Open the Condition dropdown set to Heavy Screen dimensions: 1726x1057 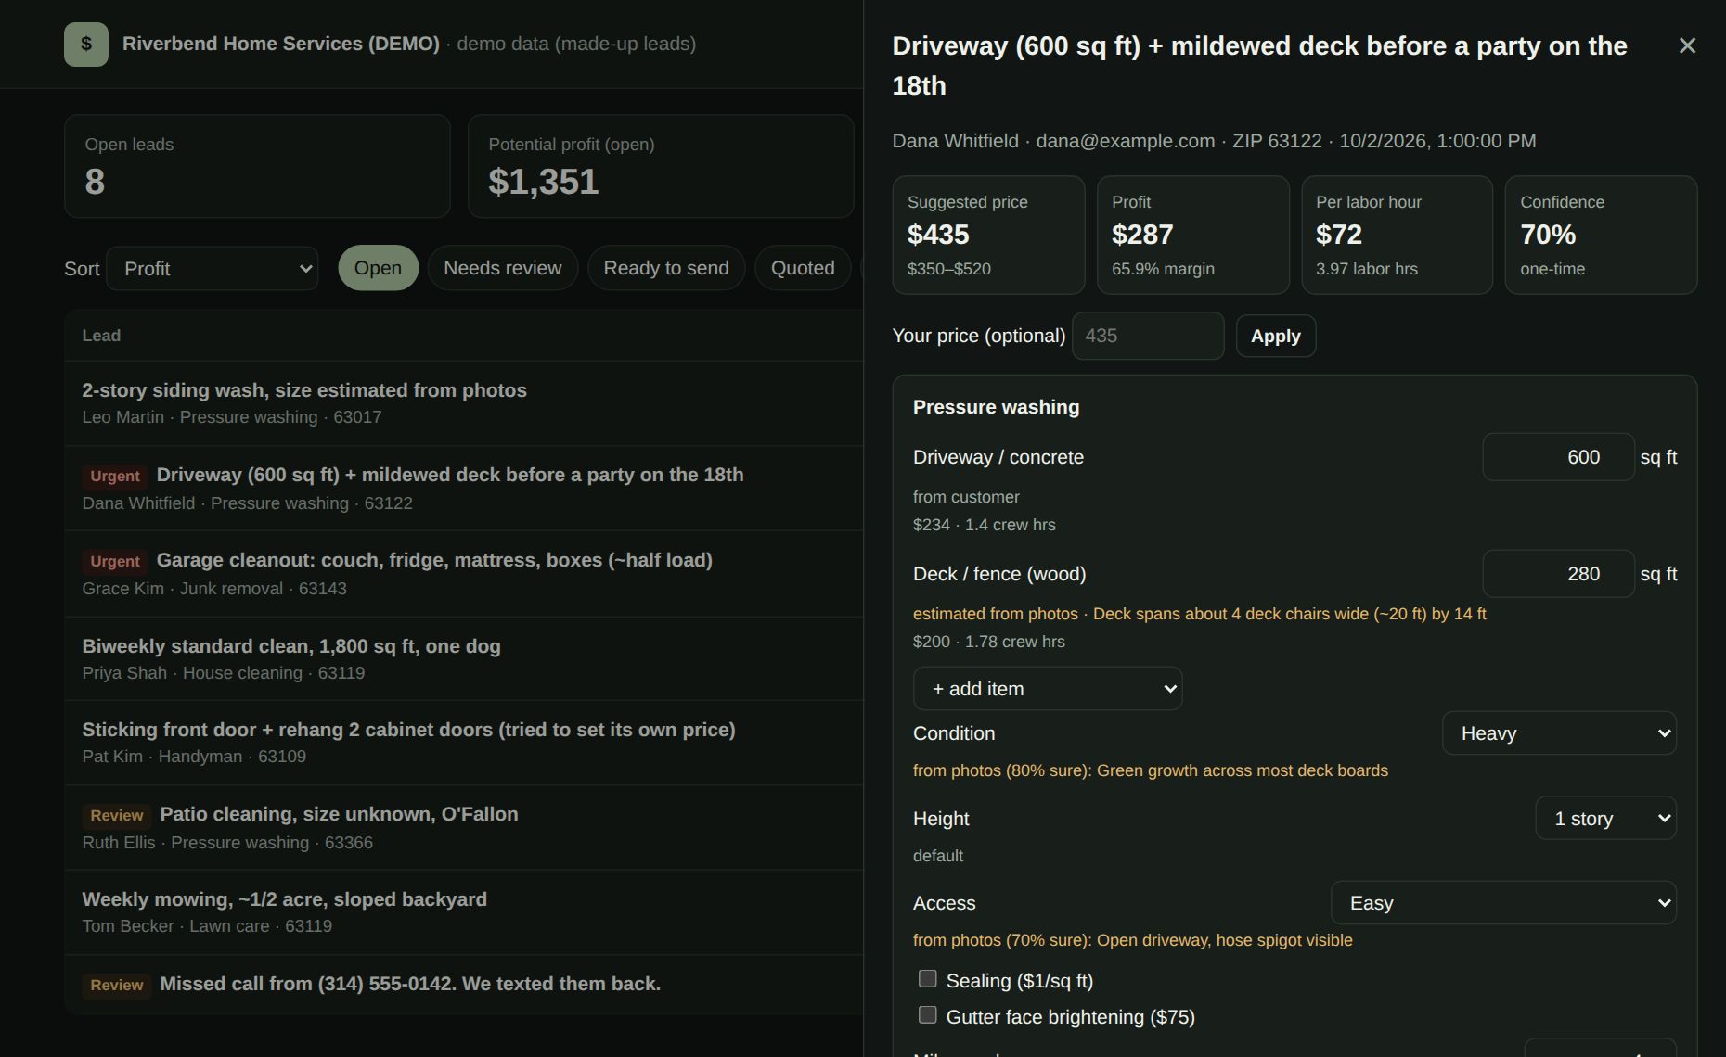(x=1559, y=733)
